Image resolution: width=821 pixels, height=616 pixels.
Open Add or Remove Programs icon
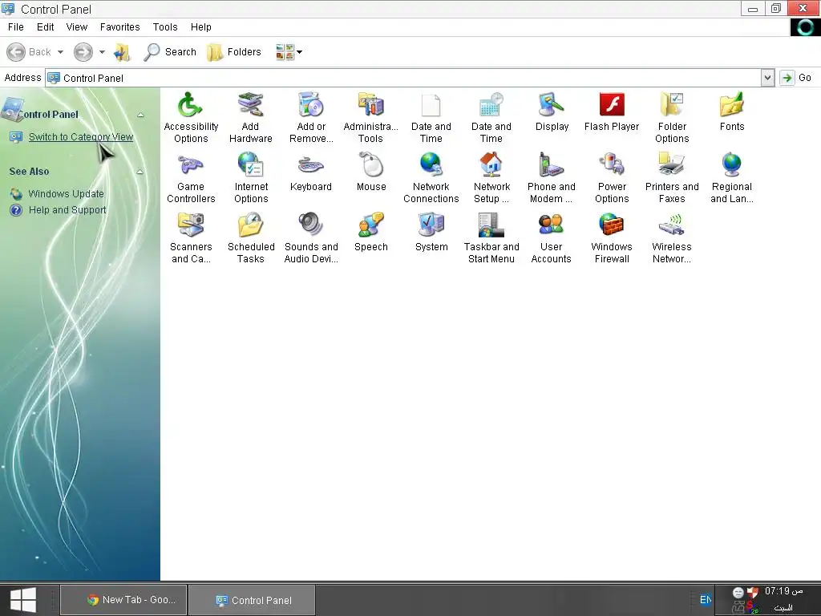click(311, 117)
